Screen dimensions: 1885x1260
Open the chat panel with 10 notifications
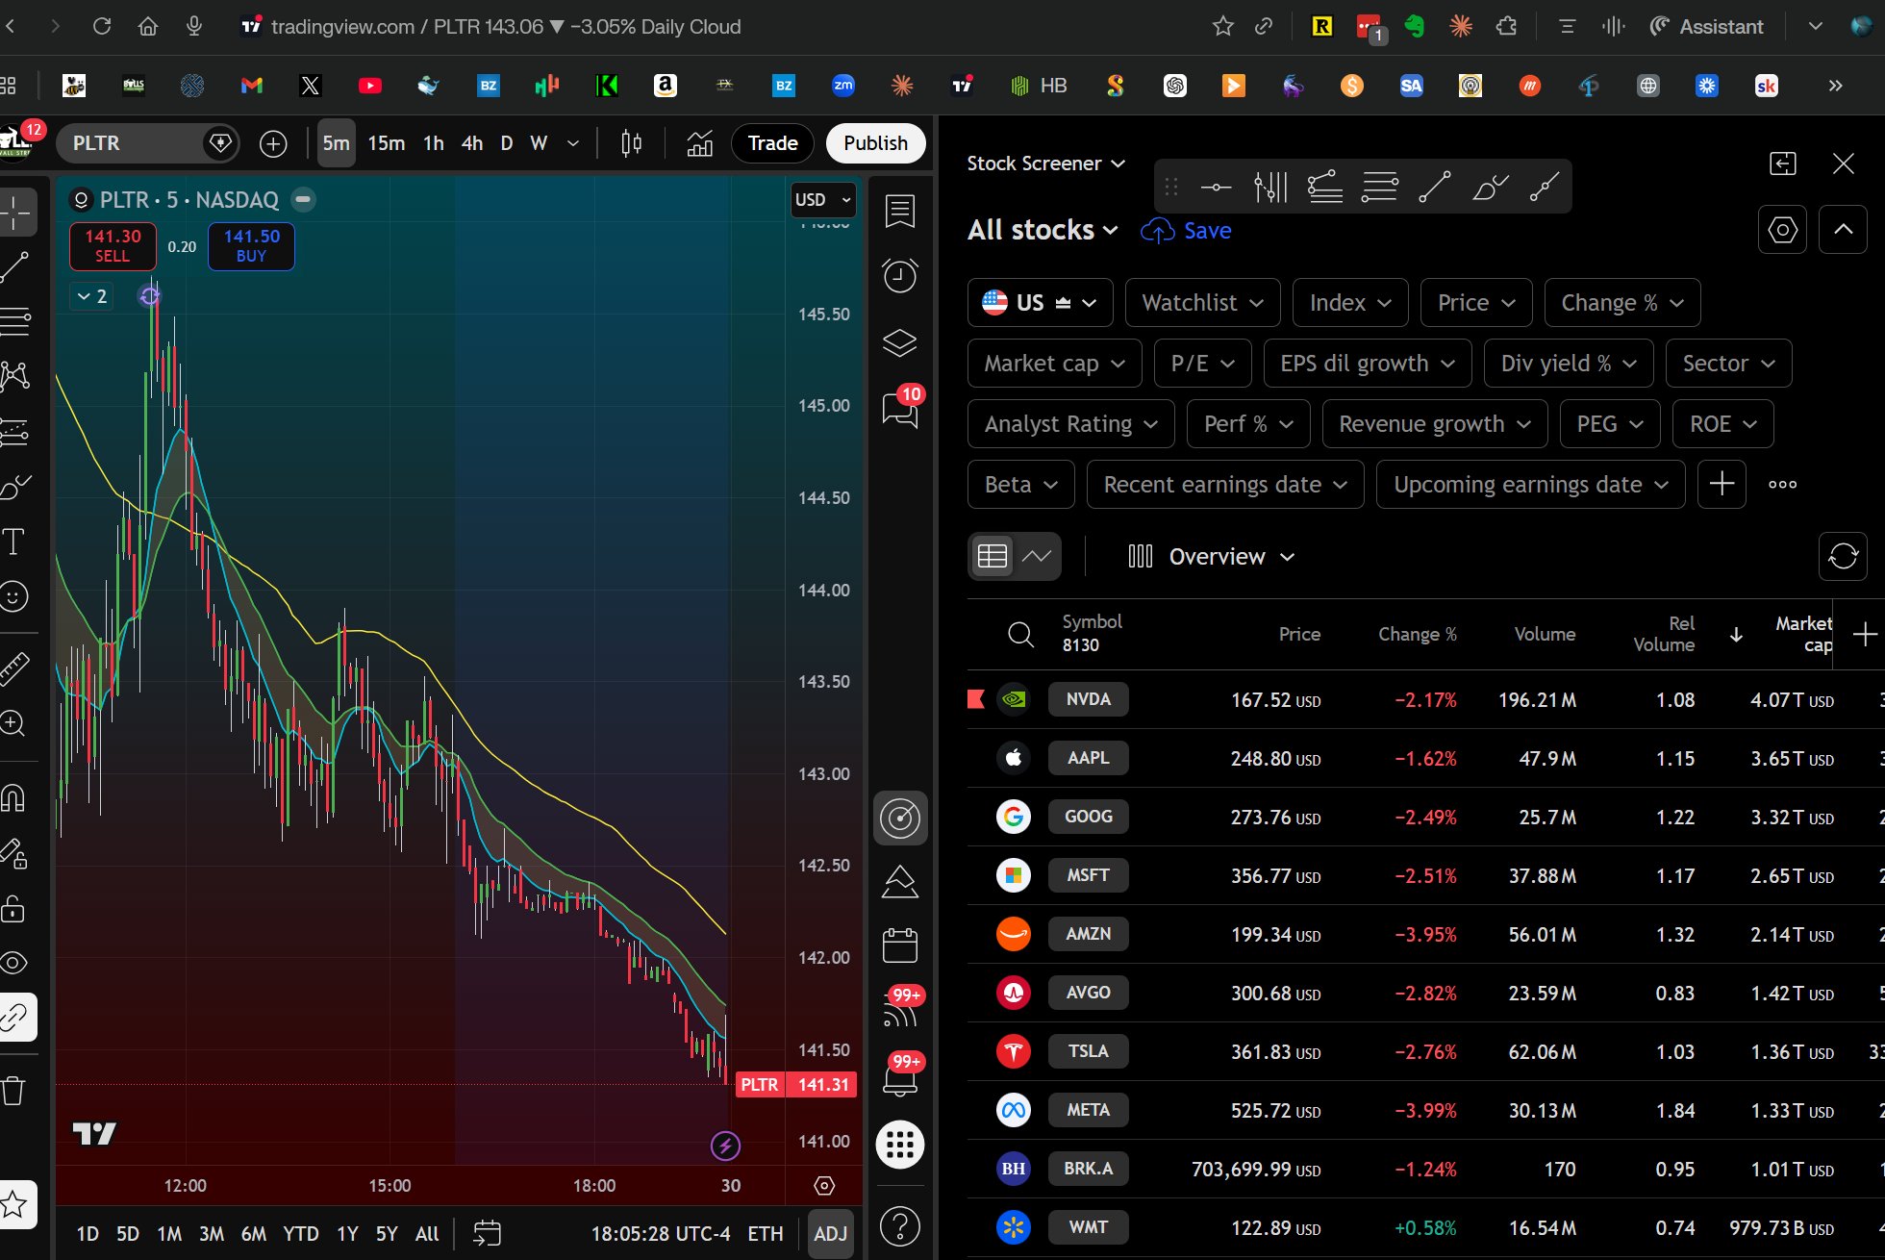899,409
